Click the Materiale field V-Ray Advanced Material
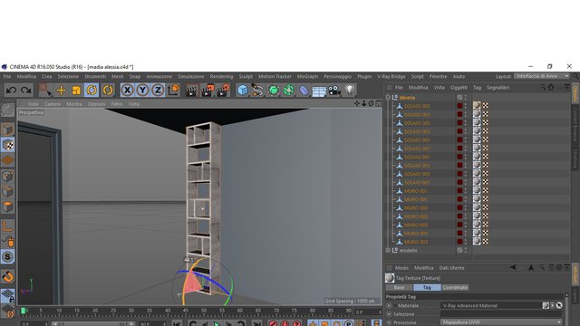The width and height of the screenshot is (580, 326). (491, 306)
